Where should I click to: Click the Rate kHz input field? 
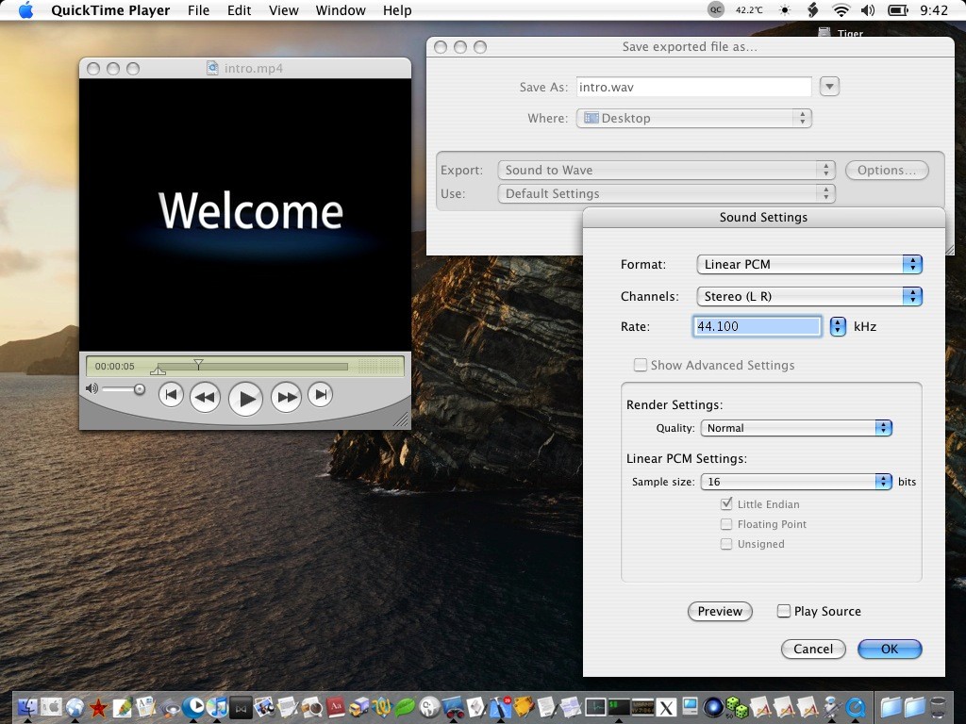(x=757, y=326)
